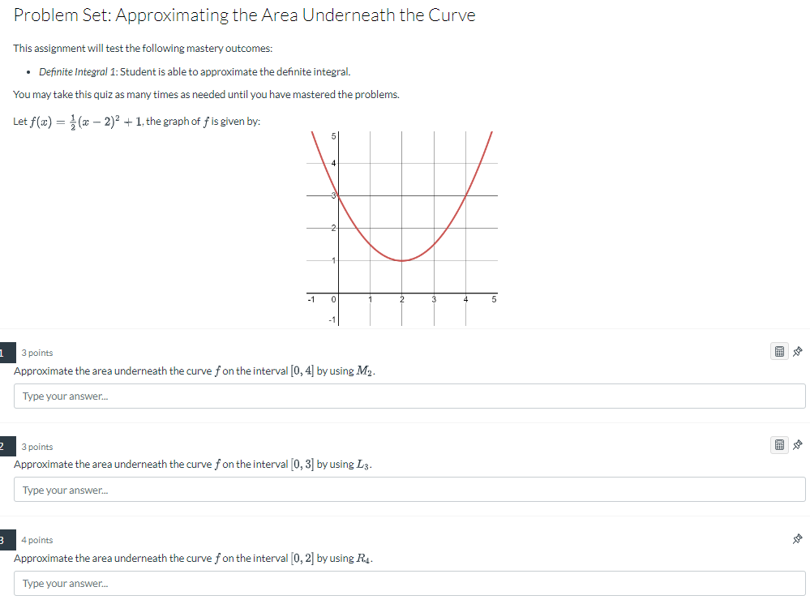Click the calculator icon beside the M2 question

click(x=780, y=351)
